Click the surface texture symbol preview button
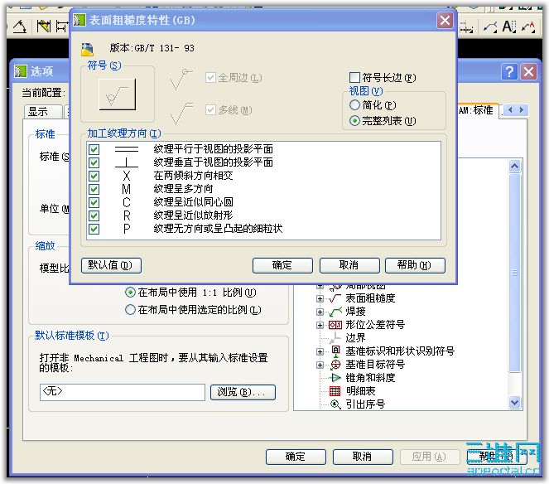Image resolution: width=549 pixels, height=484 pixels. click(117, 94)
